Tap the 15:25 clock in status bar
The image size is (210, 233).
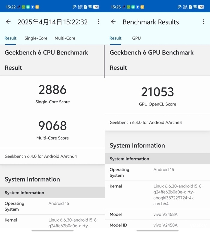115,7
